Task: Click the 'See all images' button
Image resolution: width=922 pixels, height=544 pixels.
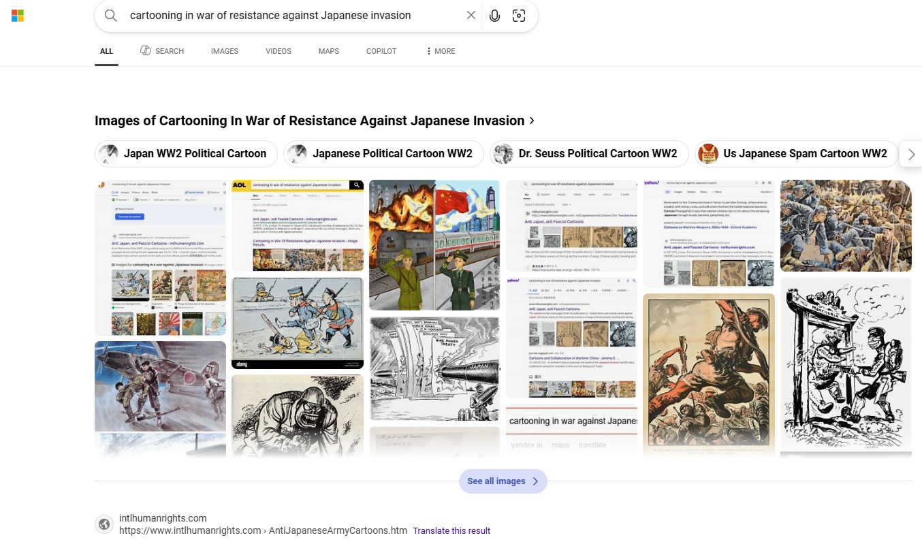Action: [x=503, y=481]
